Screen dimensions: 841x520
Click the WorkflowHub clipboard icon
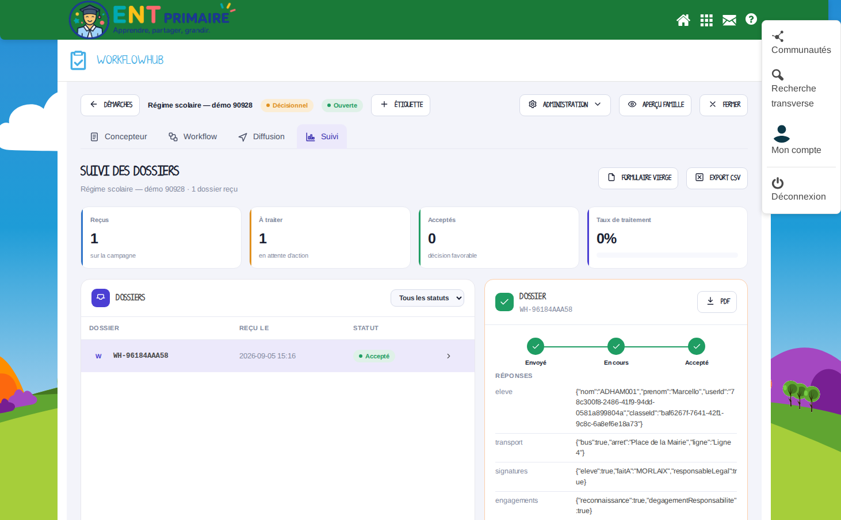point(78,60)
